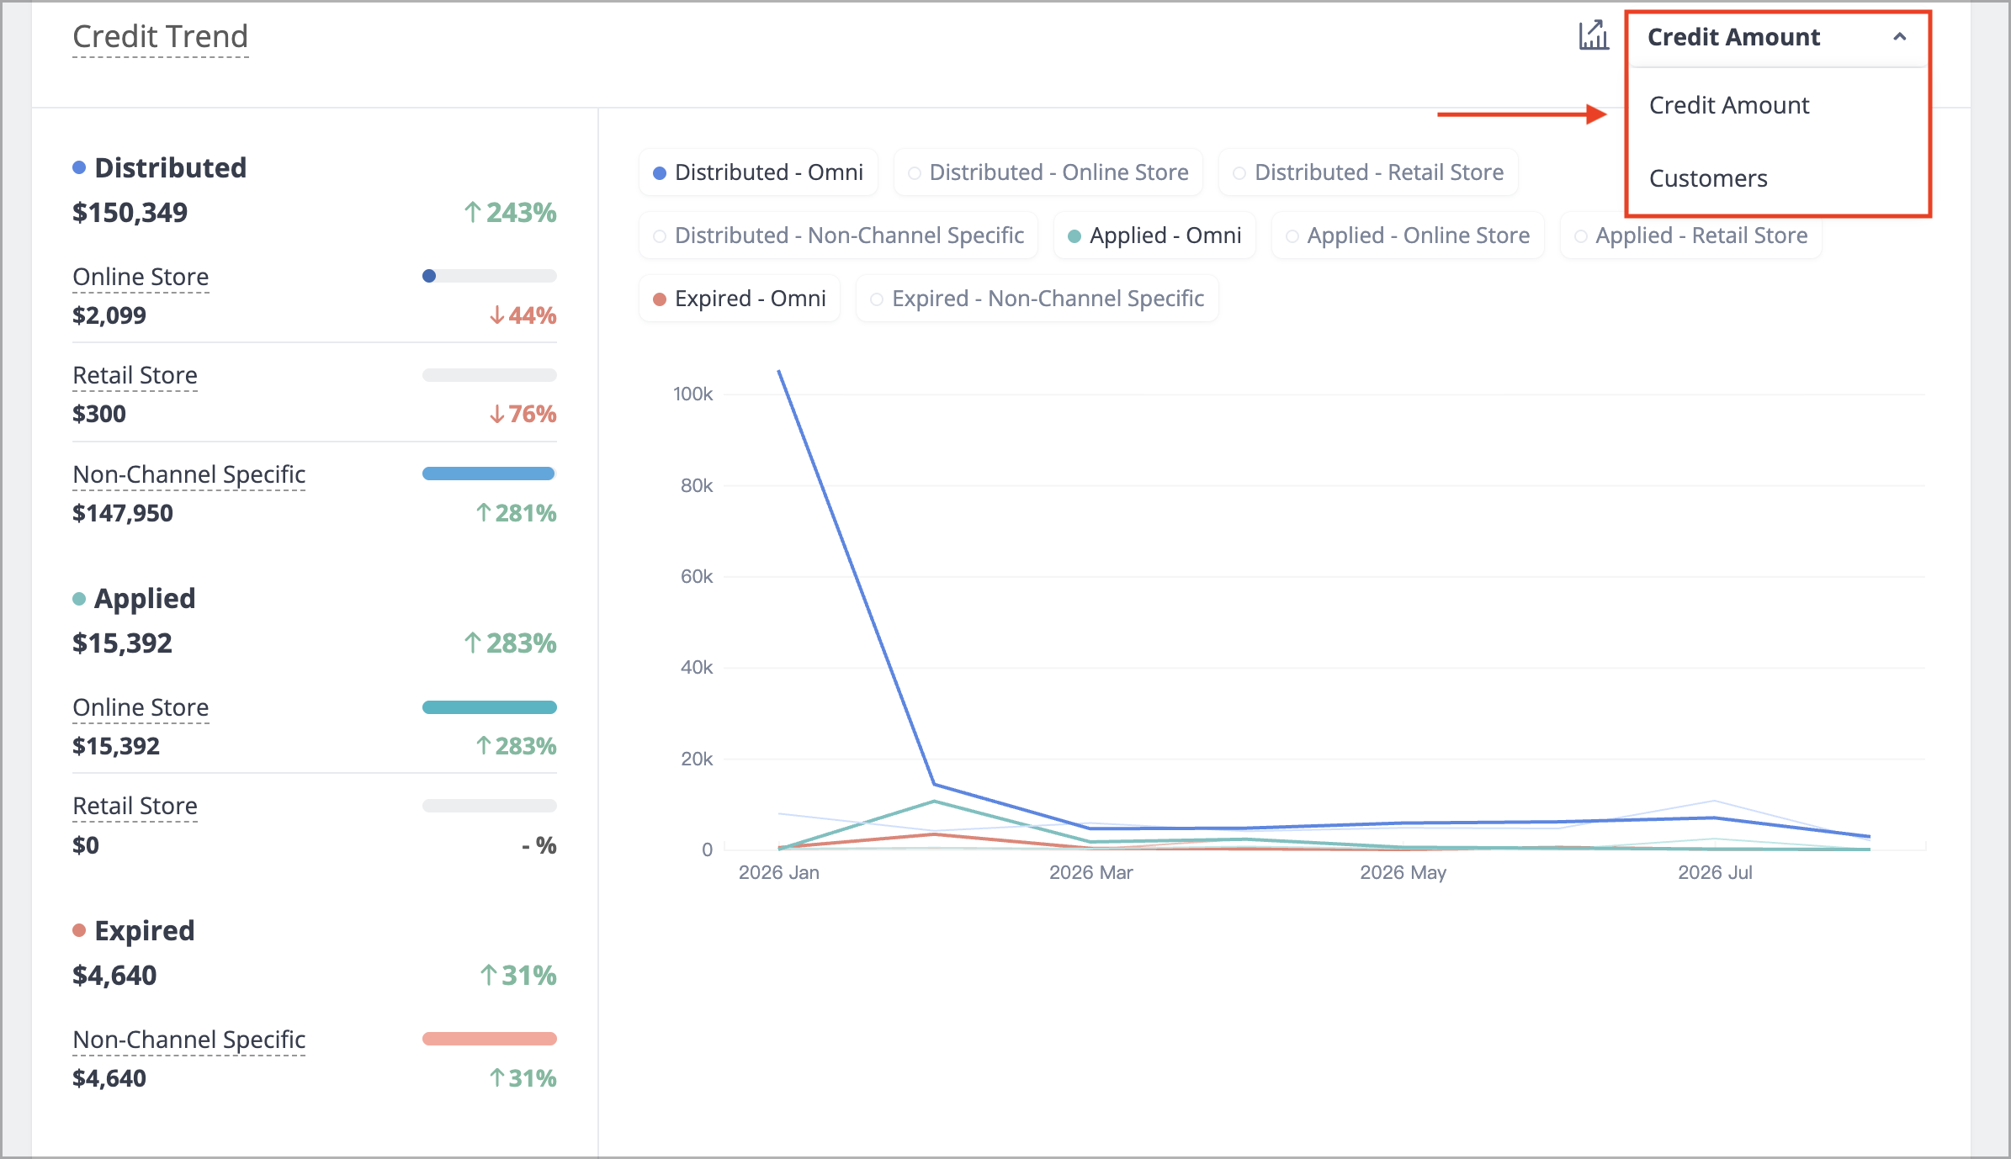Screen dimensions: 2011x1159
Task: Click Non-Channel Specific under Distributed
Action: click(189, 474)
